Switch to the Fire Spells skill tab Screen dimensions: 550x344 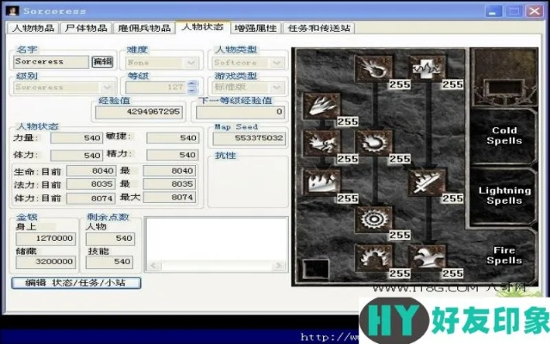coord(504,255)
